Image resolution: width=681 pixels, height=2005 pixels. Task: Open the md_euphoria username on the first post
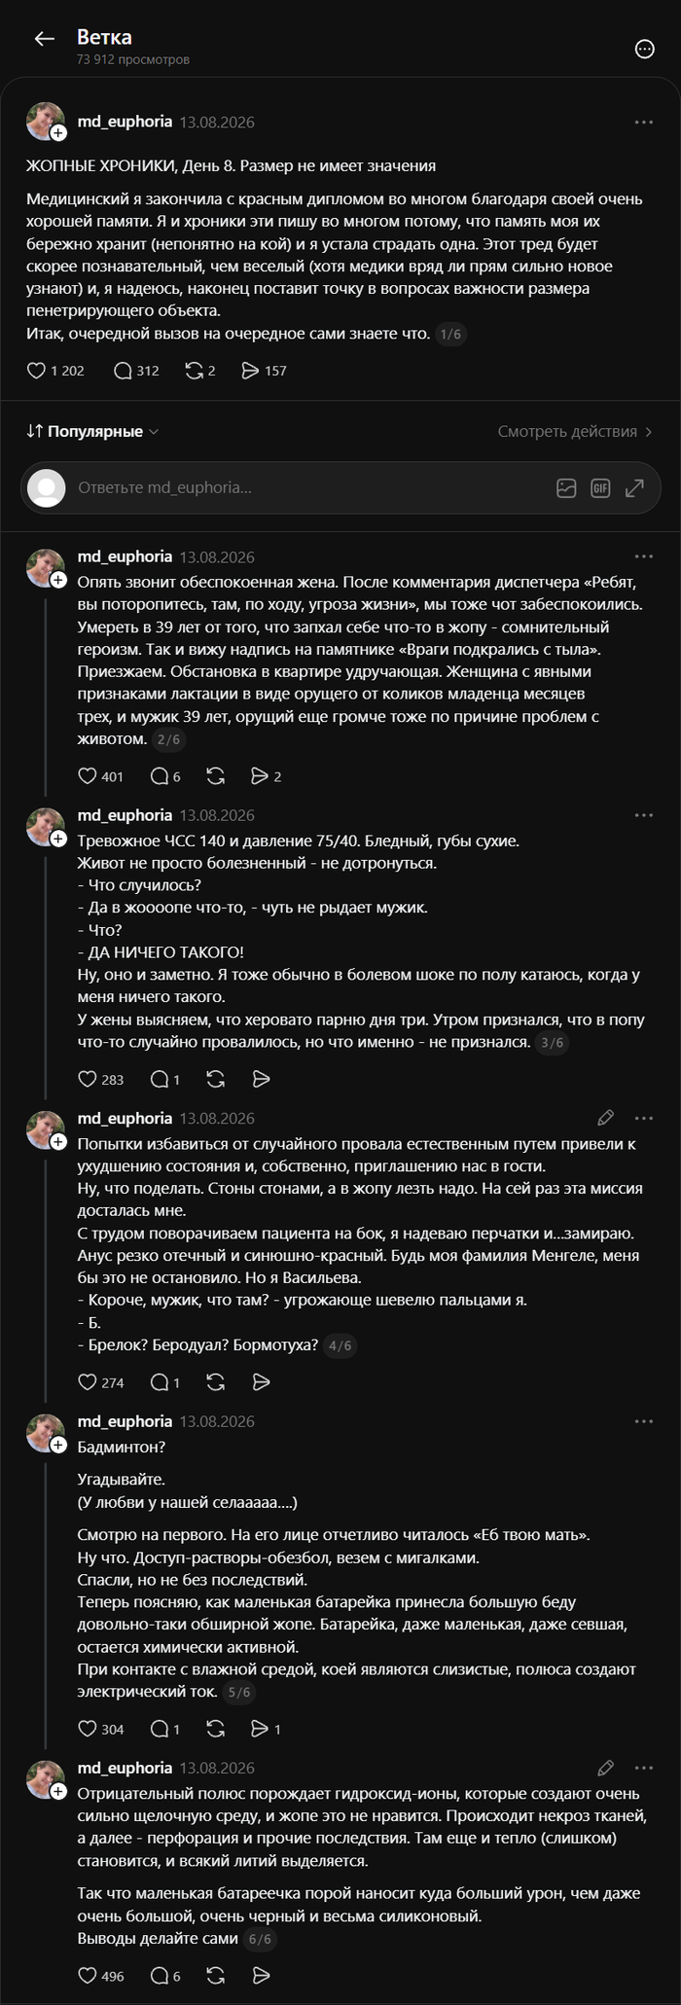(x=125, y=122)
